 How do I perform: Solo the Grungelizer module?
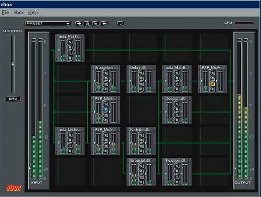[105, 73]
